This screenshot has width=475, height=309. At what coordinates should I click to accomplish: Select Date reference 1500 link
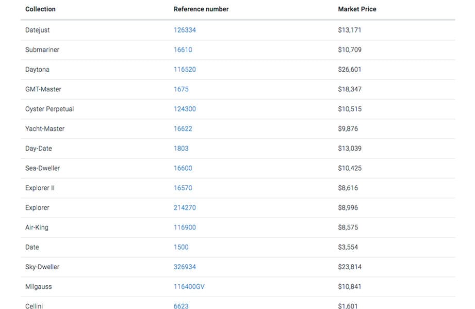(x=181, y=247)
